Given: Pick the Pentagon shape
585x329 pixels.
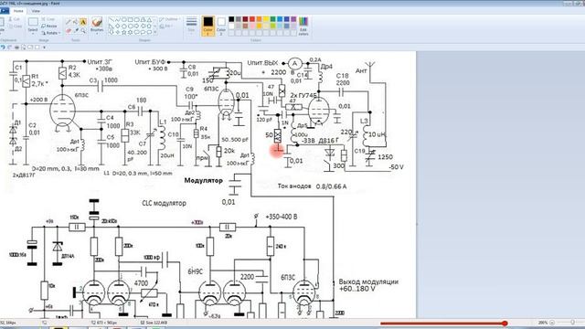Looking at the screenshot, I should 124,27.
